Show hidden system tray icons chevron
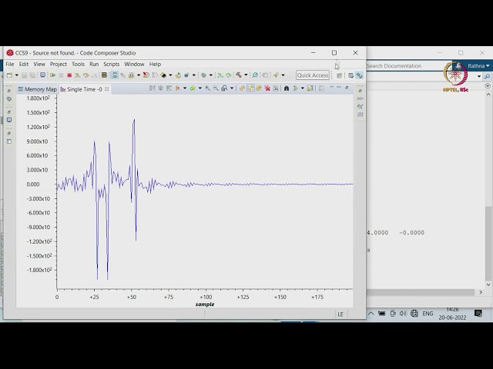The height and width of the screenshot is (369, 493). pyautogui.click(x=371, y=314)
